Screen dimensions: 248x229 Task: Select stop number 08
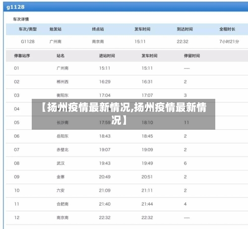[x=17, y=163]
